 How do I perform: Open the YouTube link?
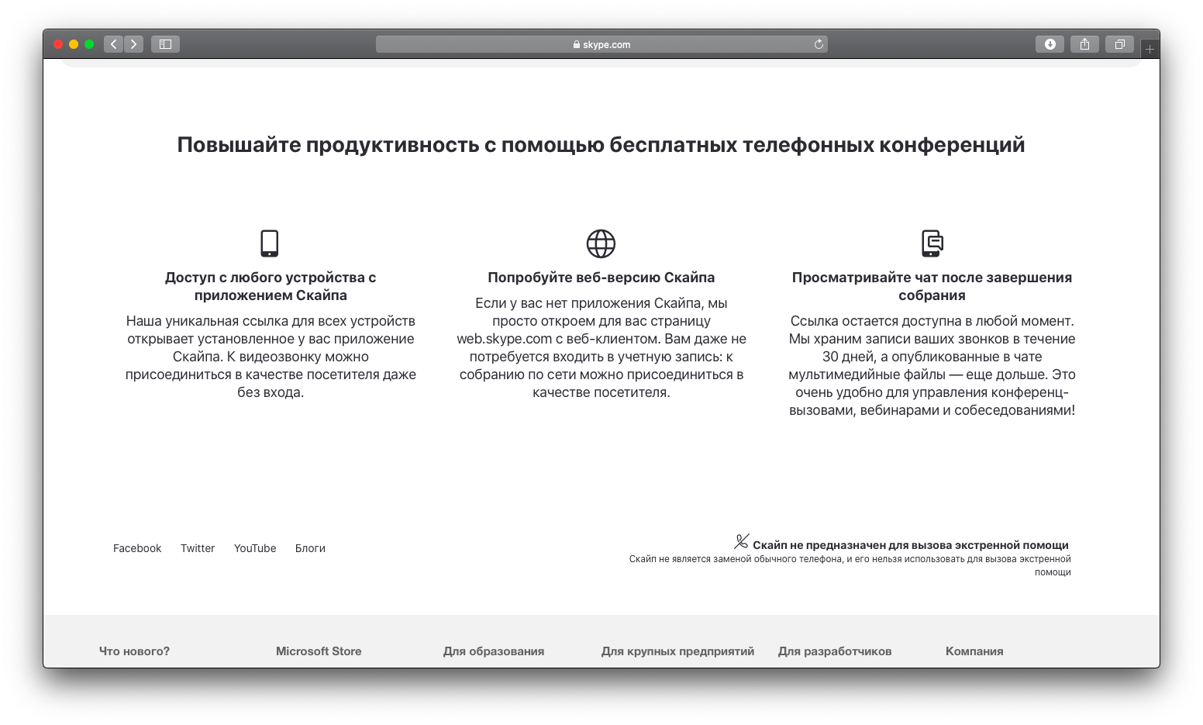click(x=255, y=548)
